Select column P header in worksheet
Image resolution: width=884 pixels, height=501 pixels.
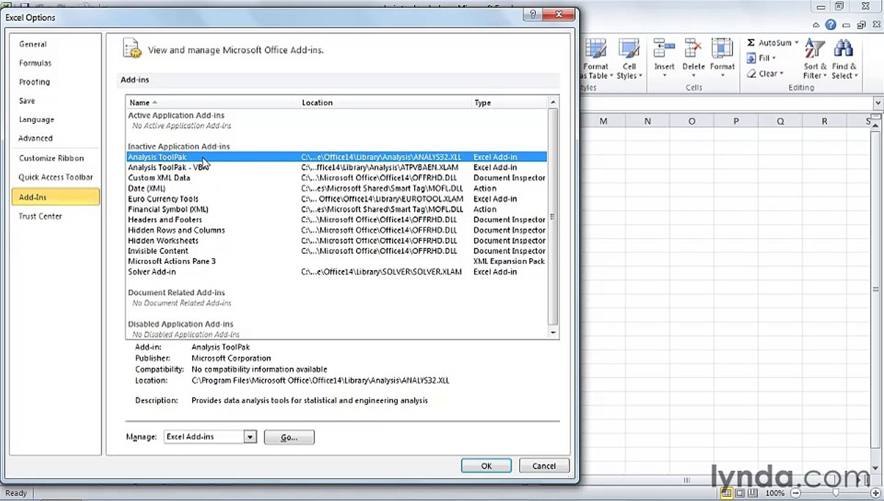point(736,121)
